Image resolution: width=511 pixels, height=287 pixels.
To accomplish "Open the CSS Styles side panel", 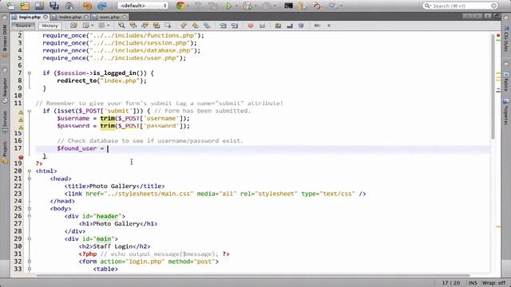I will [506, 38].
